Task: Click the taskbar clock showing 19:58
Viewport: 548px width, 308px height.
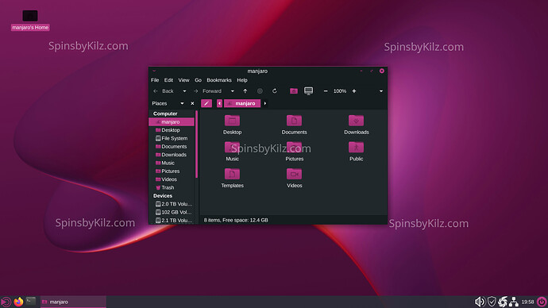Action: click(x=527, y=302)
